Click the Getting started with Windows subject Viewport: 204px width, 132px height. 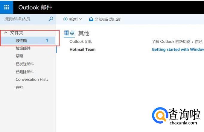click(178, 49)
